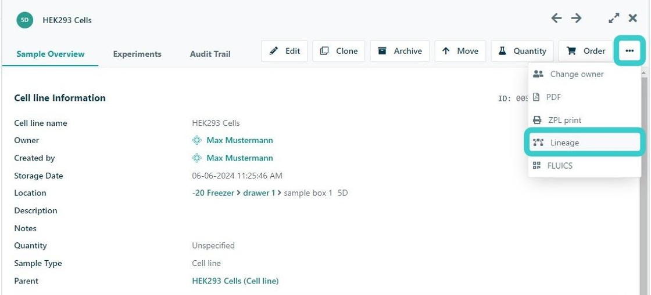Choose Change owner from the menu
Viewport: 651px width, 295px height.
[585, 74]
